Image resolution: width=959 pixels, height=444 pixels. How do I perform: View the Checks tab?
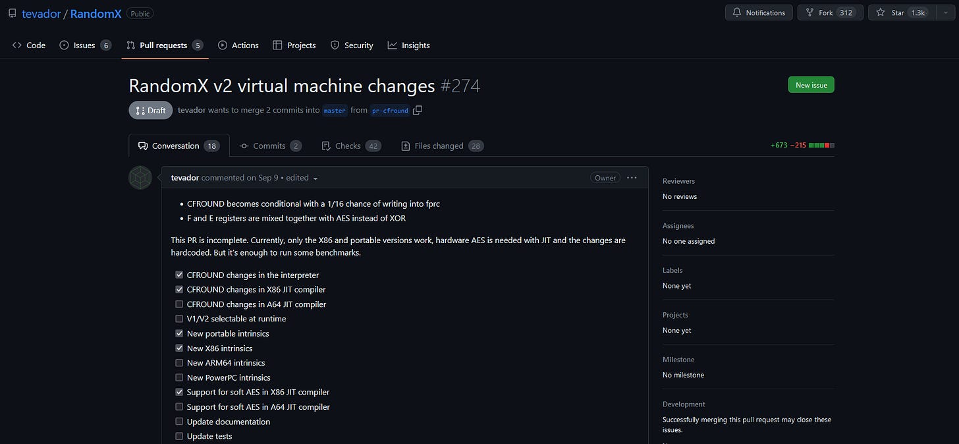click(351, 146)
